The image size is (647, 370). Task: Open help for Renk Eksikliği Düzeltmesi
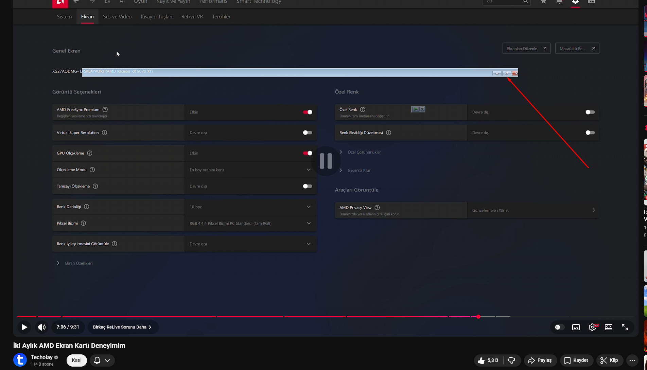388,133
